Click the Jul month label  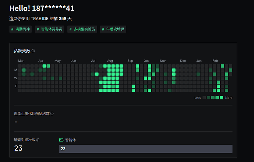(93, 61)
